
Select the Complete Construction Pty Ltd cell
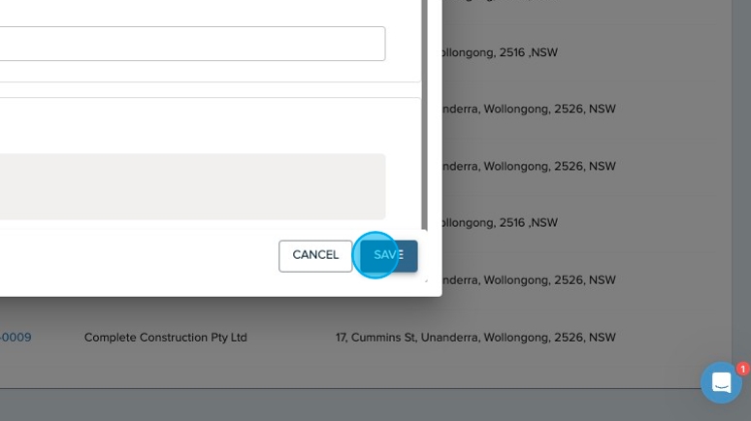pyautogui.click(x=166, y=338)
